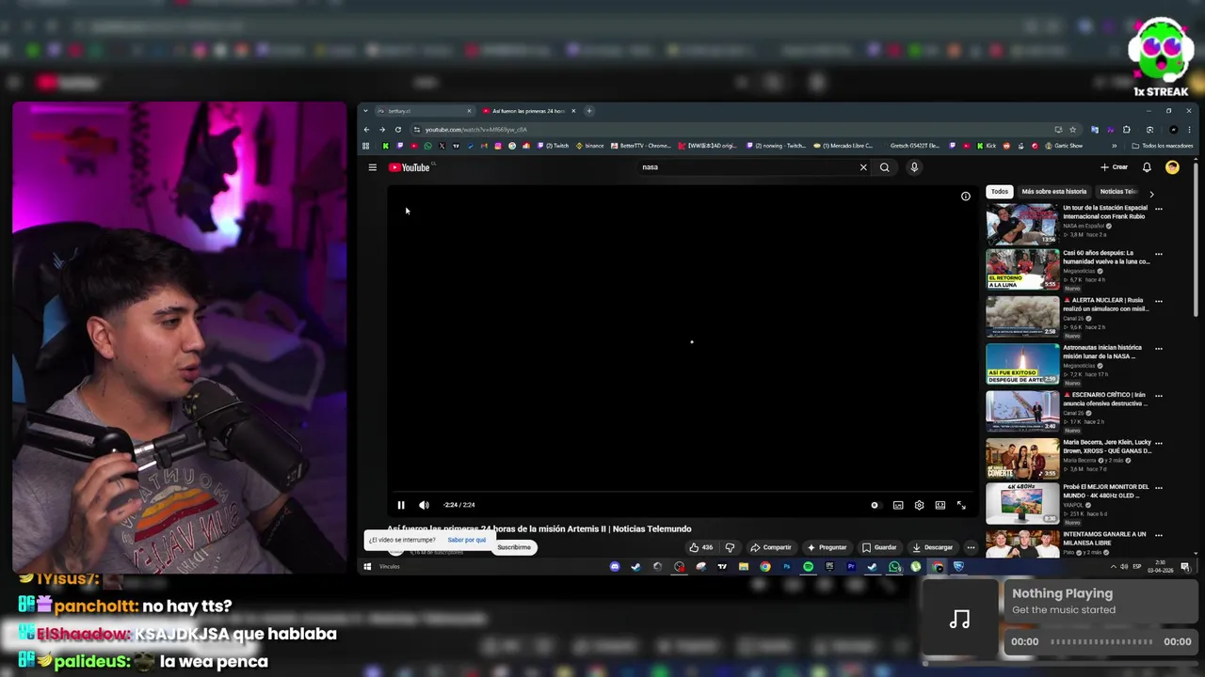The width and height of the screenshot is (1205, 677).
Task: Open options for the Estación Espacial tour video
Action: 1159,209
